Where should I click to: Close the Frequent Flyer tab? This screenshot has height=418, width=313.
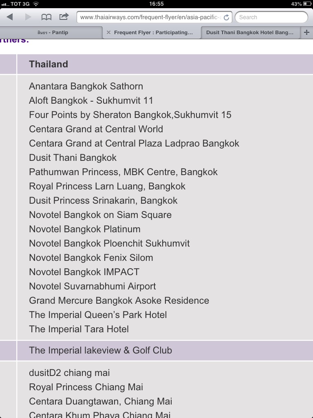click(108, 32)
